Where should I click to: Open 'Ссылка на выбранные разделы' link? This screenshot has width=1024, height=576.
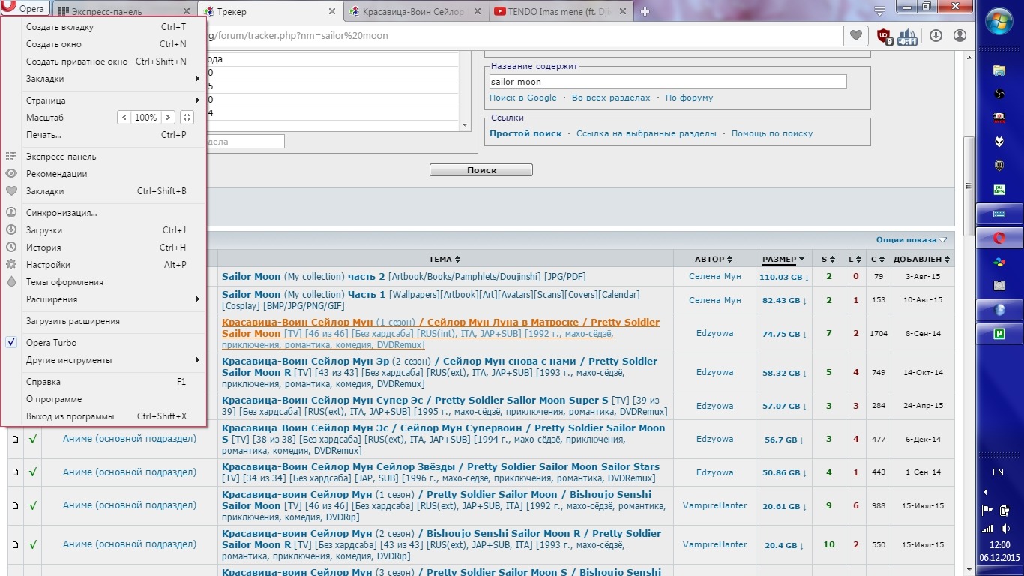coord(646,133)
